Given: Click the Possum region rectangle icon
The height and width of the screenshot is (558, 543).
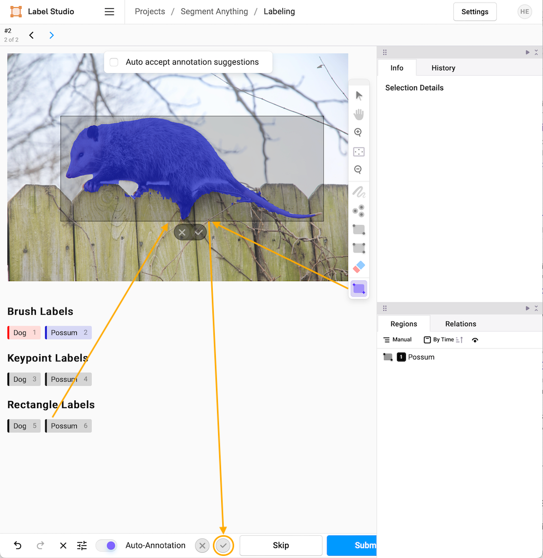Looking at the screenshot, I should 388,357.
